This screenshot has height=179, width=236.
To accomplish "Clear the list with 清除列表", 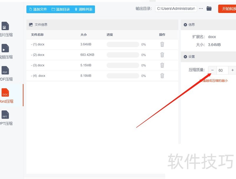I will [84, 9].
